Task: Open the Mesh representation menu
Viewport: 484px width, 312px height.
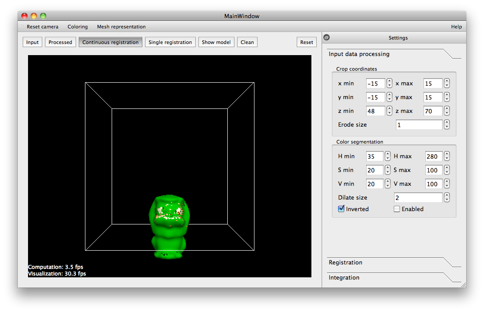Action: click(x=121, y=27)
